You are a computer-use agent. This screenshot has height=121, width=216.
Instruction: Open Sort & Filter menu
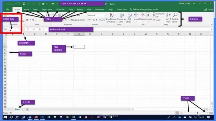[x=168, y=18]
